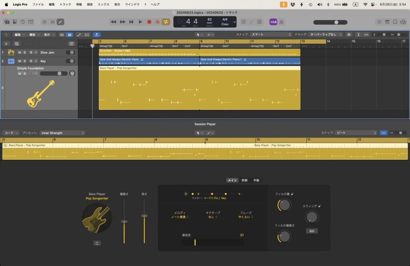410x266 pixels.
Task: Solo the Slow Jam track
Action: coord(24,53)
